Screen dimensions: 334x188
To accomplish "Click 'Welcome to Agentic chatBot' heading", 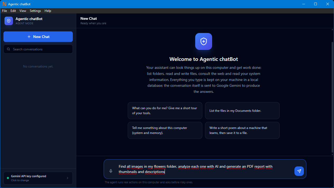I will [204, 59].
